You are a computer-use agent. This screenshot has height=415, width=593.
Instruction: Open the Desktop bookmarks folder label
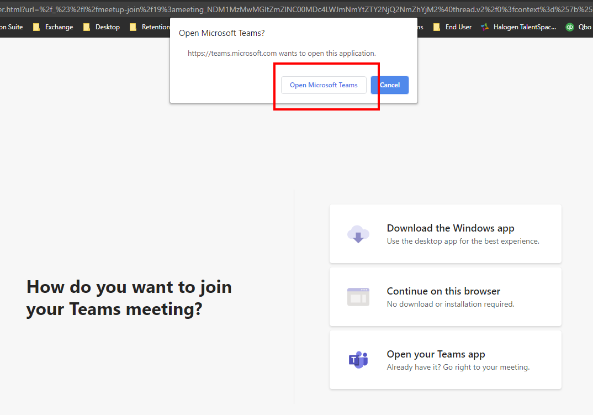tap(107, 27)
